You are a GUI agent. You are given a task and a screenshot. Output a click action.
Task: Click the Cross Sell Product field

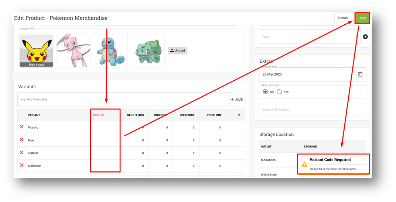pyautogui.click(x=313, y=110)
